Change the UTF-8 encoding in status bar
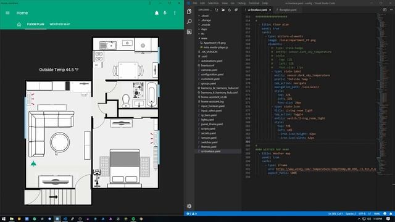The width and height of the screenshot is (395, 222). (x=362, y=214)
